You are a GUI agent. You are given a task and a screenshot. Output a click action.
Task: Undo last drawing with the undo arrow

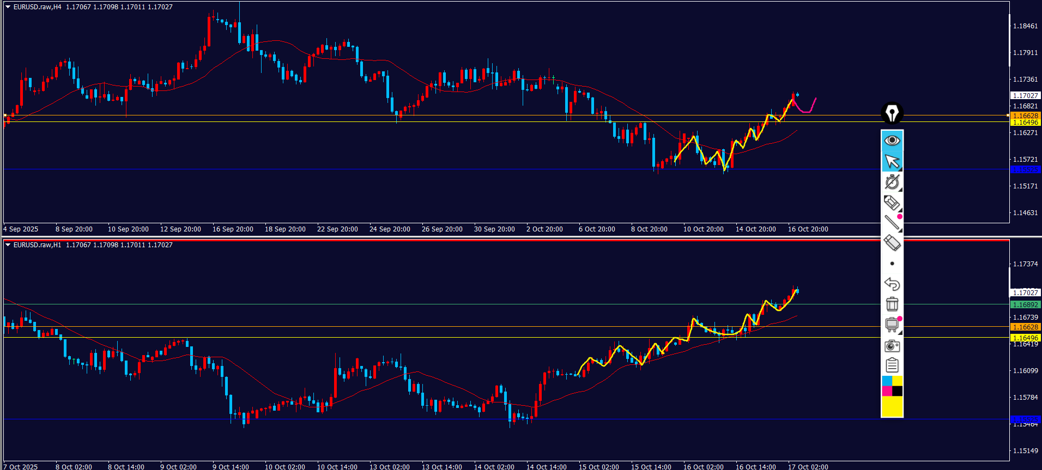(892, 284)
